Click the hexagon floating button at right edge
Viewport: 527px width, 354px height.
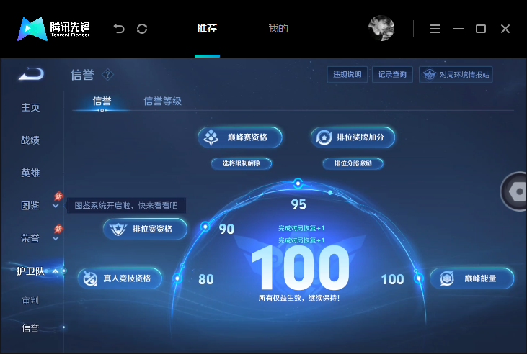[514, 191]
